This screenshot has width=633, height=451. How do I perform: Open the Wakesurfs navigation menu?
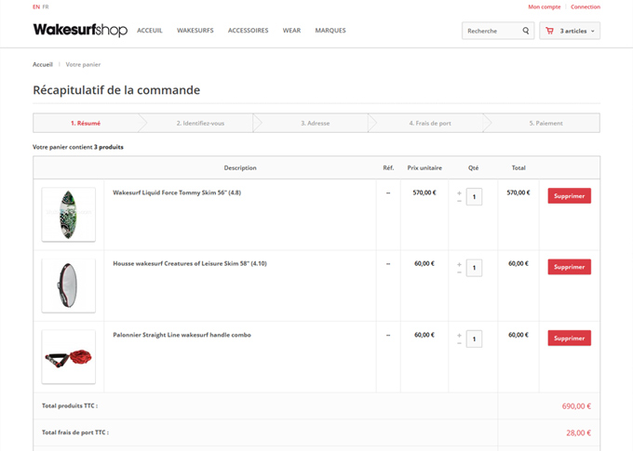click(x=195, y=31)
